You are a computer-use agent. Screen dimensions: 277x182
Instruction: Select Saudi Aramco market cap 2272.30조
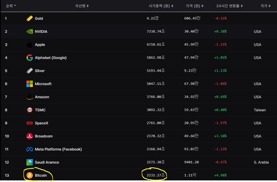pos(156,162)
